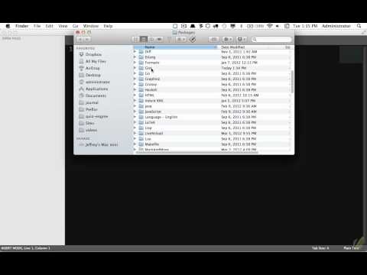The image size is (367, 275).
Task: Open Dropbox in the Finder sidebar
Action: coord(90,54)
